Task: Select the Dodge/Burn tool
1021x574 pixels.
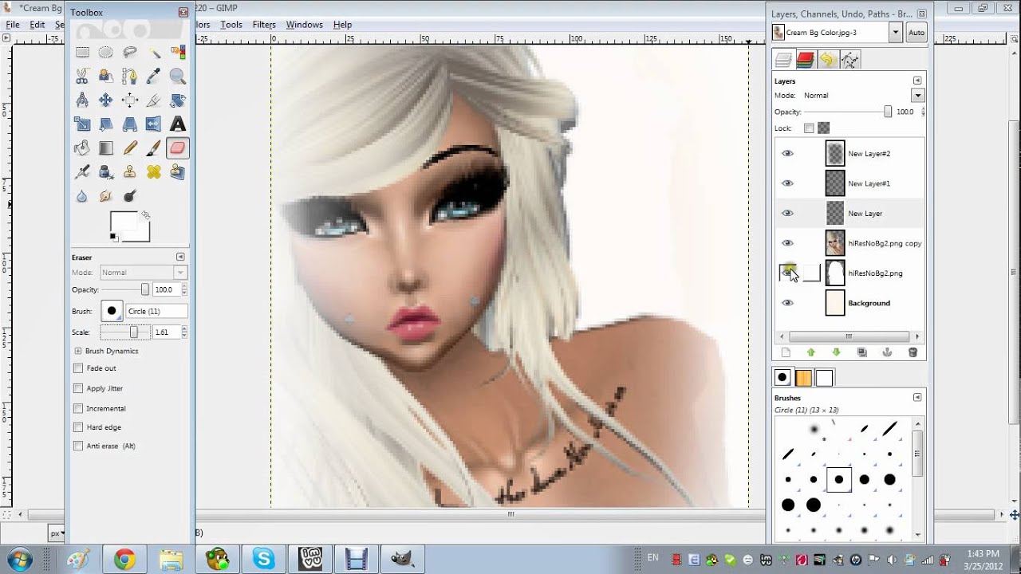Action: pyautogui.click(x=130, y=196)
